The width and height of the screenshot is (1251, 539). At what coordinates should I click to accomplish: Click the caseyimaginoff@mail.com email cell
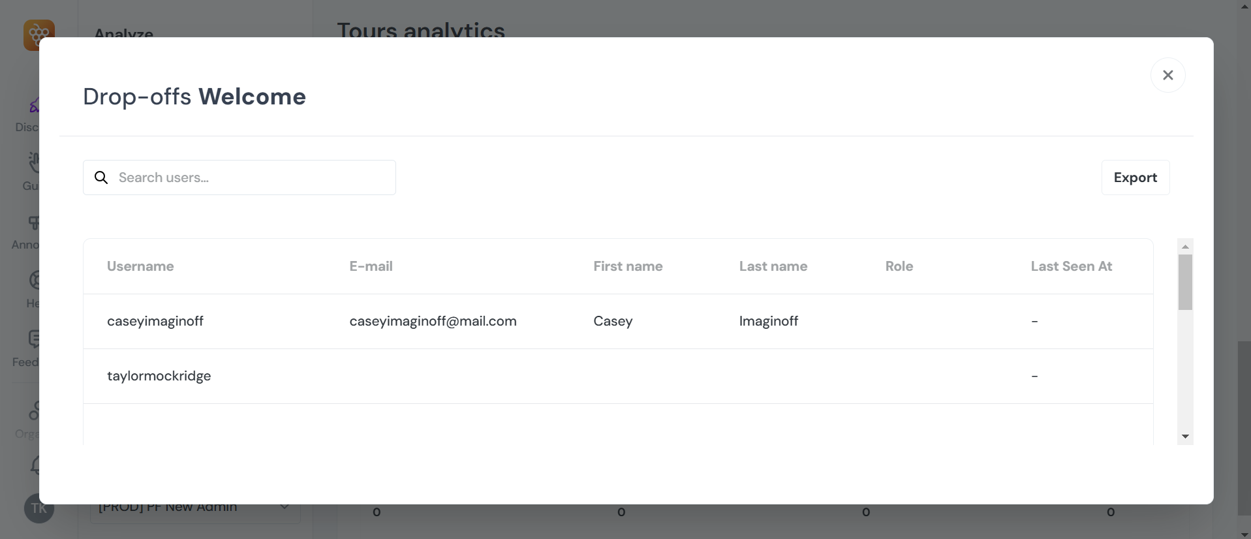tap(433, 321)
